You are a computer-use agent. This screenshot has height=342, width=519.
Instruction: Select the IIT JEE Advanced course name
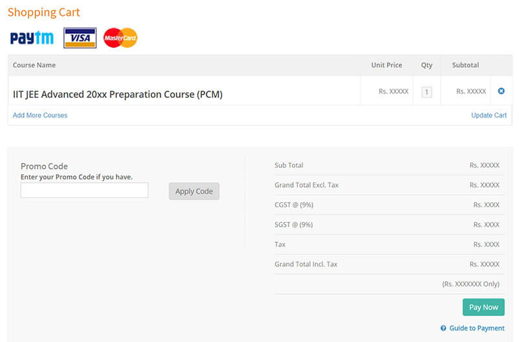coord(118,95)
